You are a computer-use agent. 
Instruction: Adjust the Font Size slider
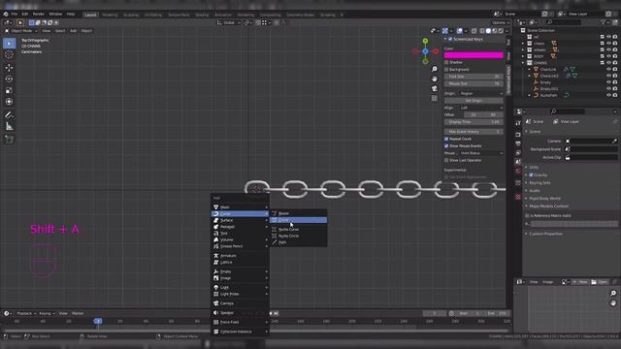474,77
